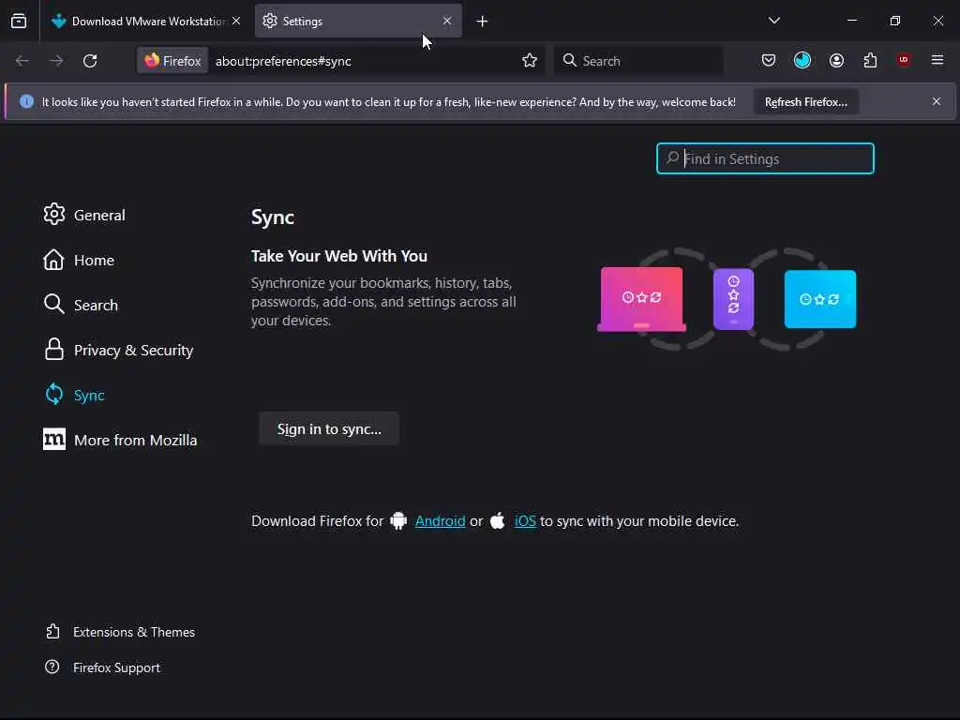Follow the Android download link
This screenshot has width=960, height=720.
click(x=441, y=521)
